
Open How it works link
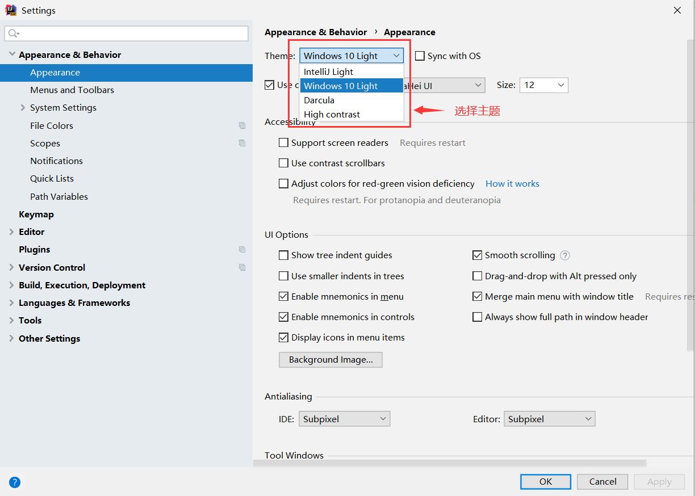coord(512,183)
